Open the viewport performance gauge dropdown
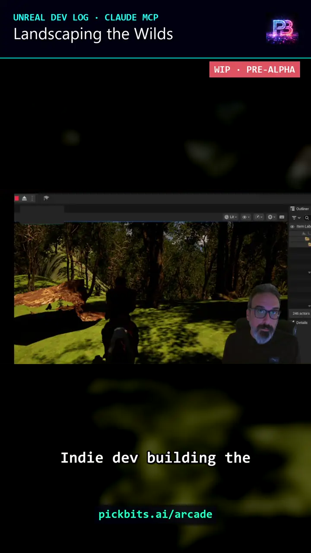The width and height of the screenshot is (311, 553). pyautogui.click(x=259, y=217)
